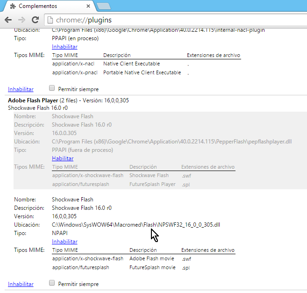Click PPAPI (en proceso) type value

click(x=75, y=38)
